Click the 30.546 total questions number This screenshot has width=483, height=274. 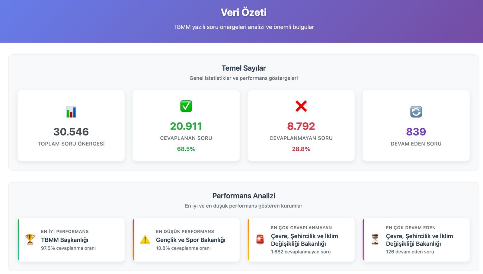point(71,132)
